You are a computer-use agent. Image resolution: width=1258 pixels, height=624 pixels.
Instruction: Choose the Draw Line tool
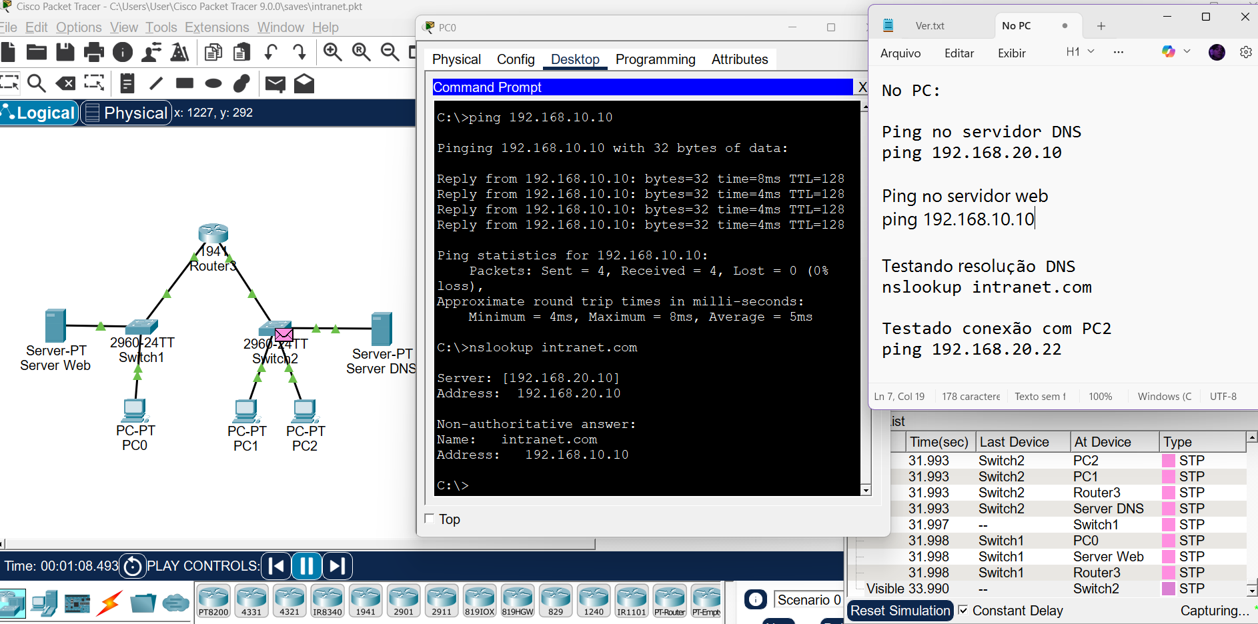point(155,83)
